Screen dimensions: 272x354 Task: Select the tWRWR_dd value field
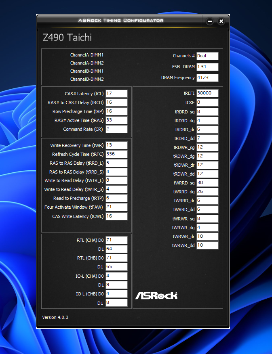coord(207,245)
